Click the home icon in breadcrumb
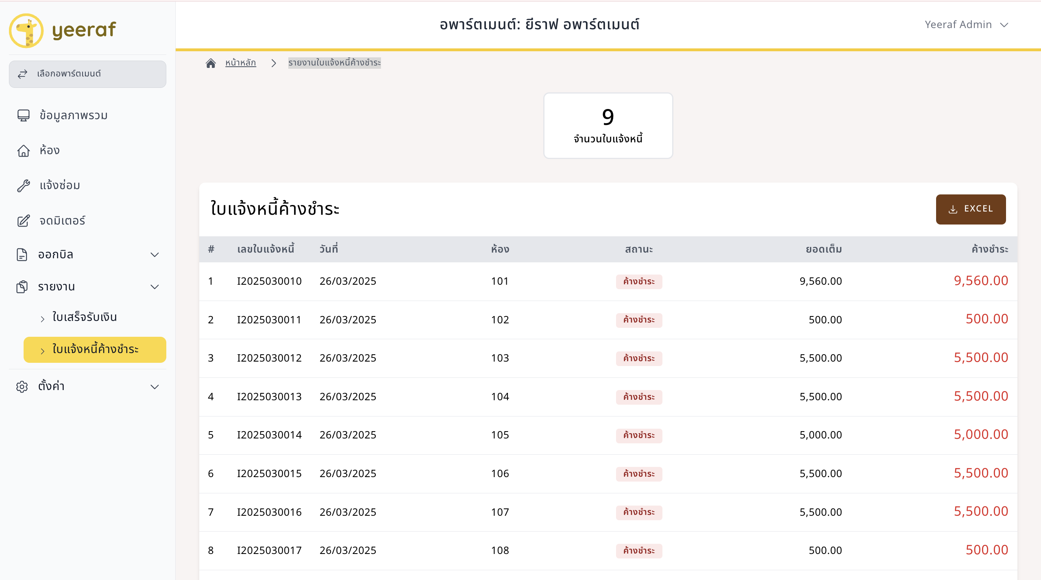The height and width of the screenshot is (580, 1041). pos(211,63)
